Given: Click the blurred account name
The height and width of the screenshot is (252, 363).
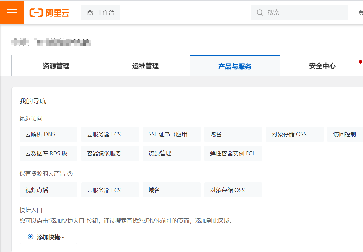Looking at the screenshot, I should (51, 42).
